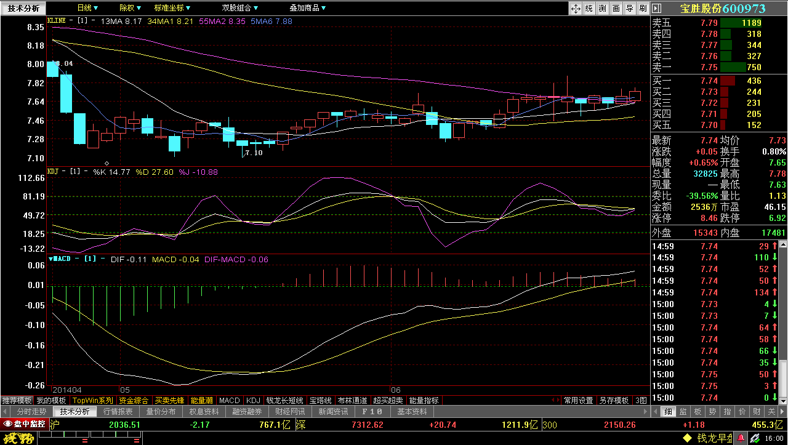This screenshot has width=788, height=445.
Task: Expand the MACD indicator triangle toggle
Action: (x=50, y=259)
